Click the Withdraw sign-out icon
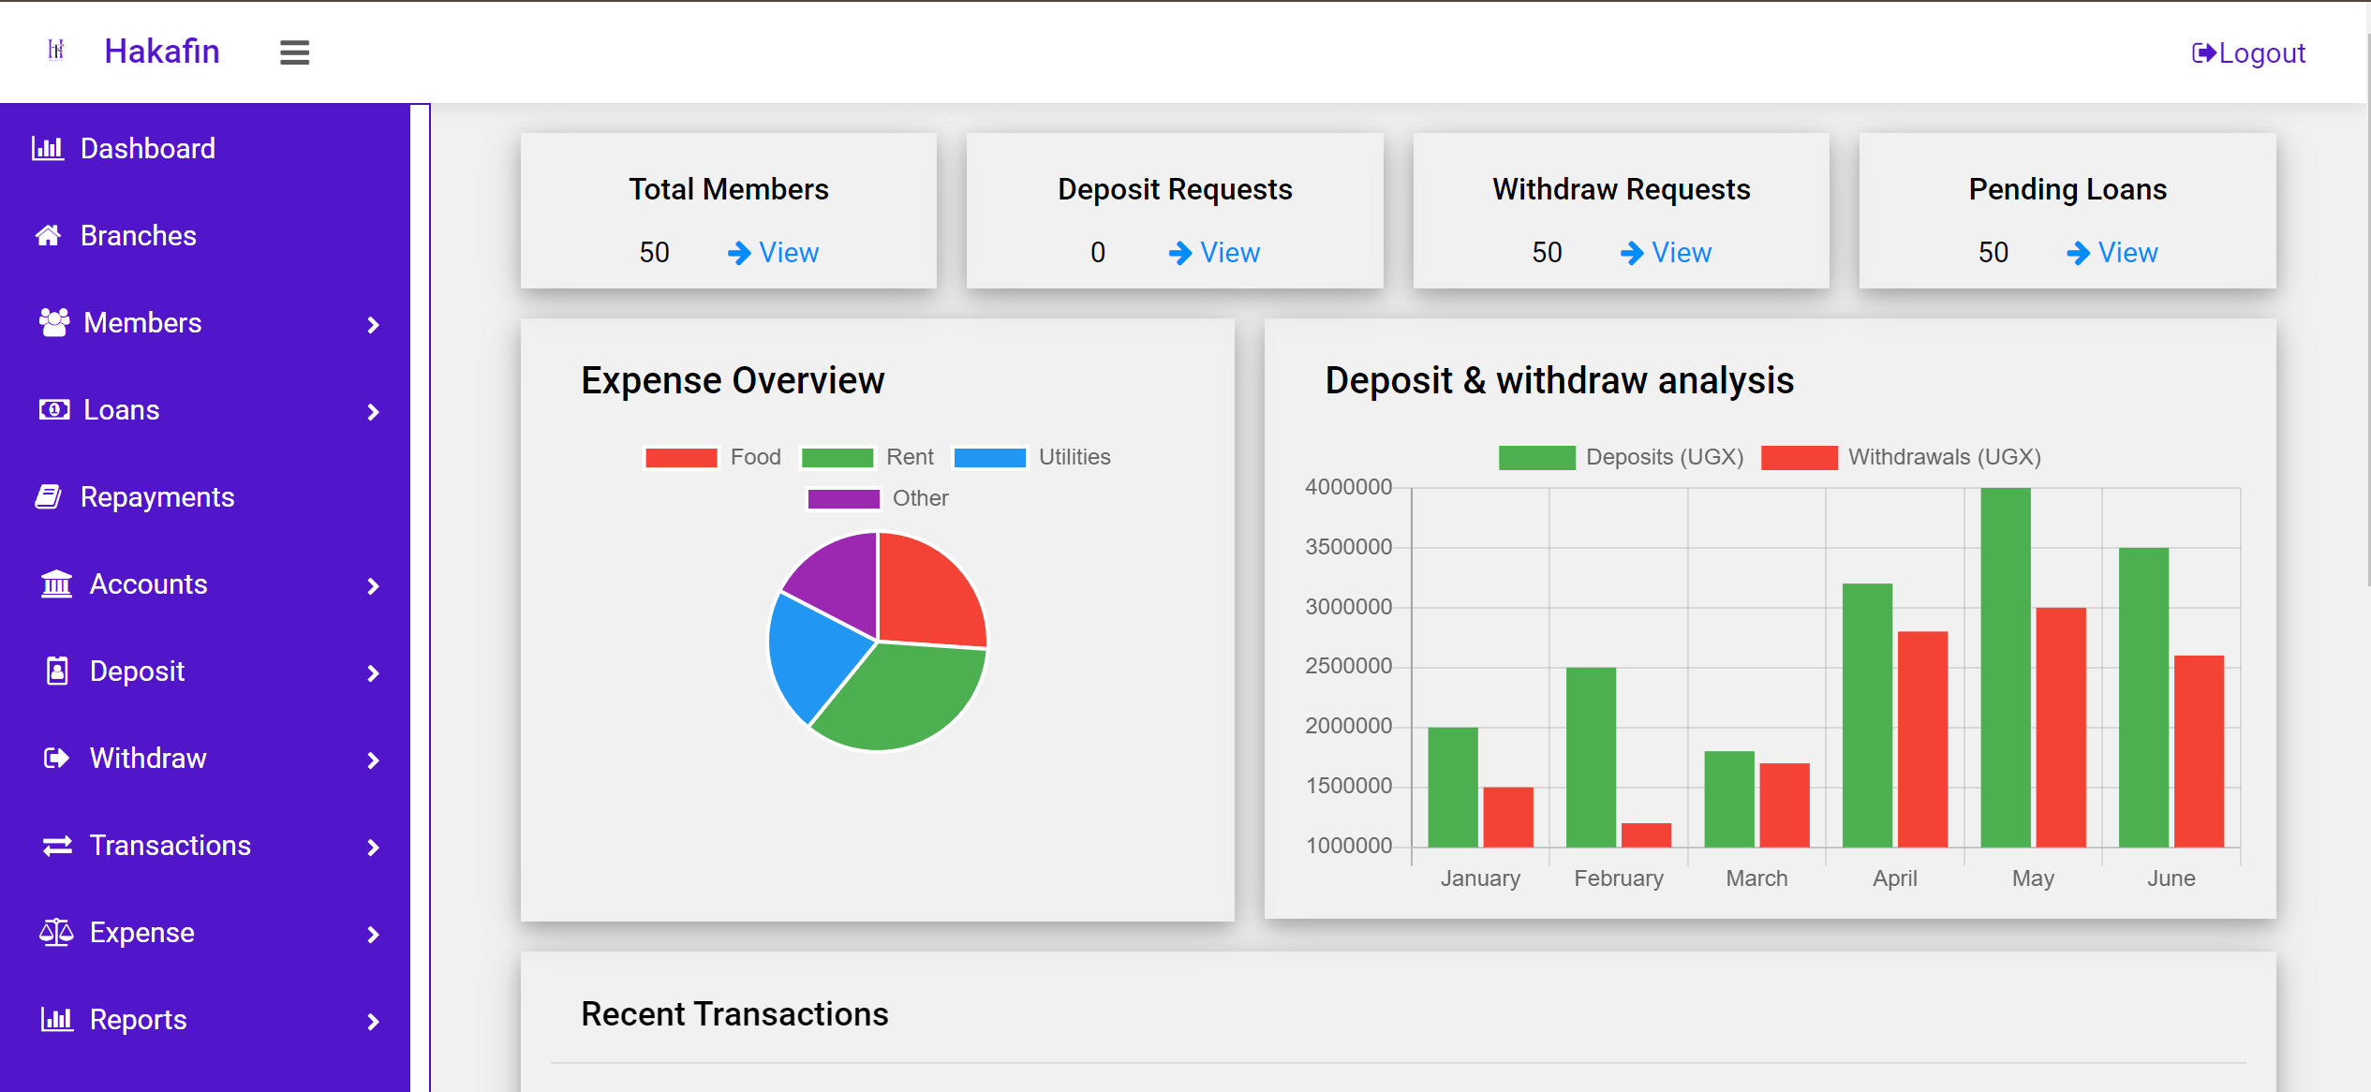The image size is (2371, 1092). coord(57,758)
